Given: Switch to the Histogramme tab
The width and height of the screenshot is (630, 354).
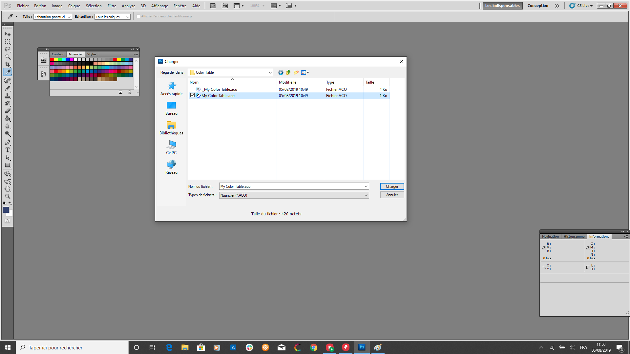Looking at the screenshot, I should click(574, 237).
